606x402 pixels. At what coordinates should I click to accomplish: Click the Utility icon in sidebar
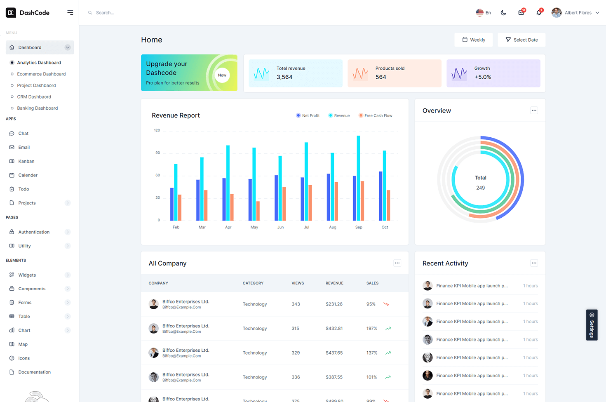pos(12,246)
